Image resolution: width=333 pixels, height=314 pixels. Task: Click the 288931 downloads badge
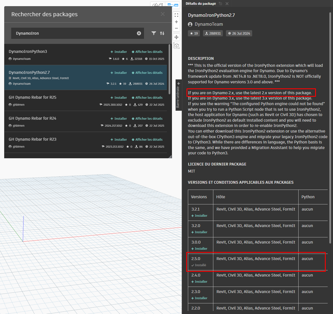pyautogui.click(x=213, y=33)
